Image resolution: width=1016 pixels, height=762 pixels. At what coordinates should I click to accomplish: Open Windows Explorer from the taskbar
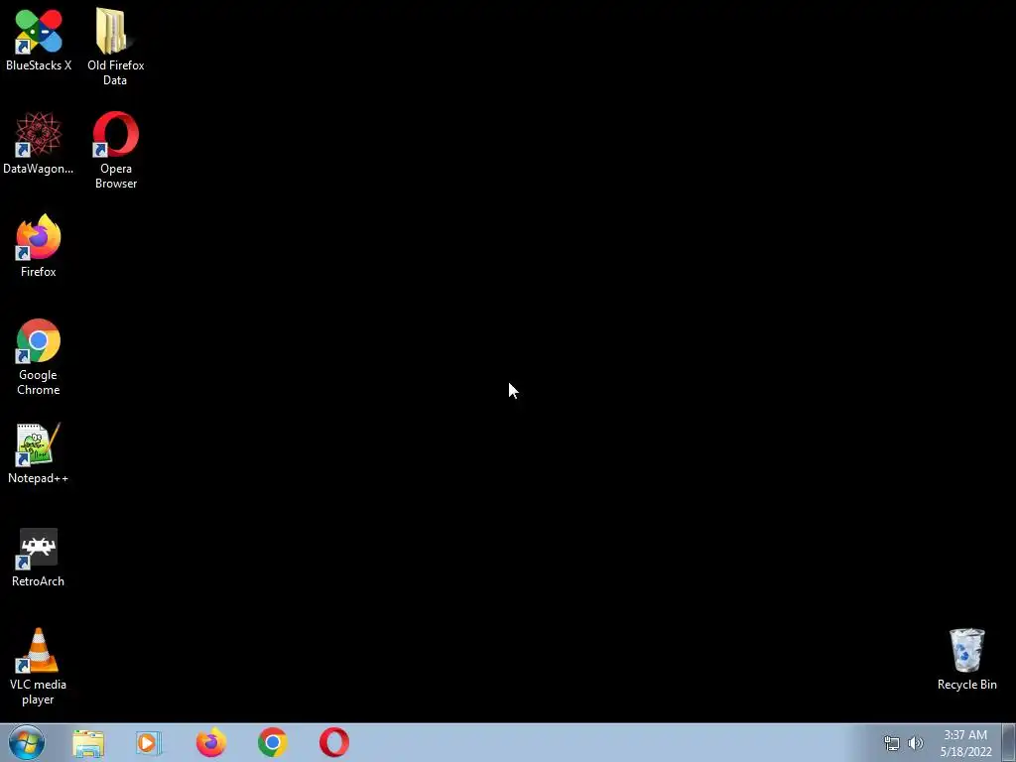88,743
